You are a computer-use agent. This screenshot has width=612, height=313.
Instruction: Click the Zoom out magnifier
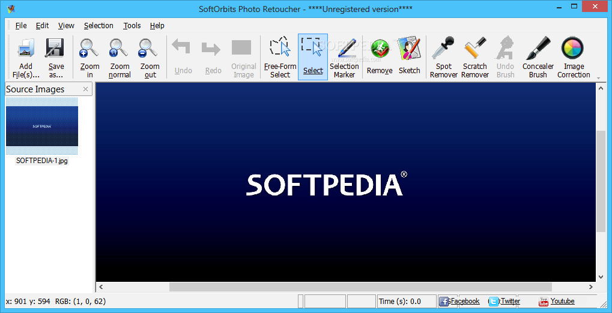tap(149, 48)
